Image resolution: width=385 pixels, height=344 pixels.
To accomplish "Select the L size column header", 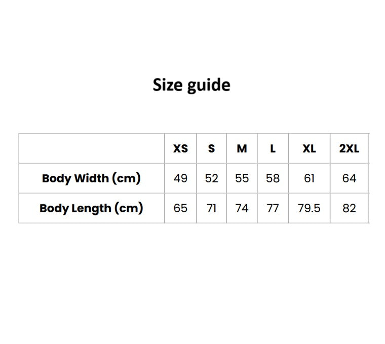I will pos(273,148).
